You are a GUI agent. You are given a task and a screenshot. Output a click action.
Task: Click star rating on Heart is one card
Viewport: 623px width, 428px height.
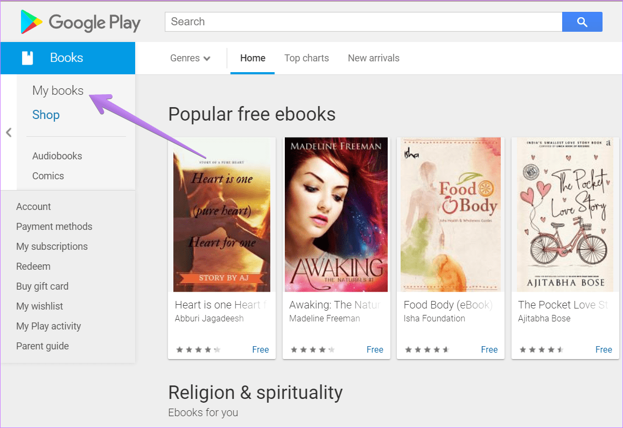pos(198,350)
